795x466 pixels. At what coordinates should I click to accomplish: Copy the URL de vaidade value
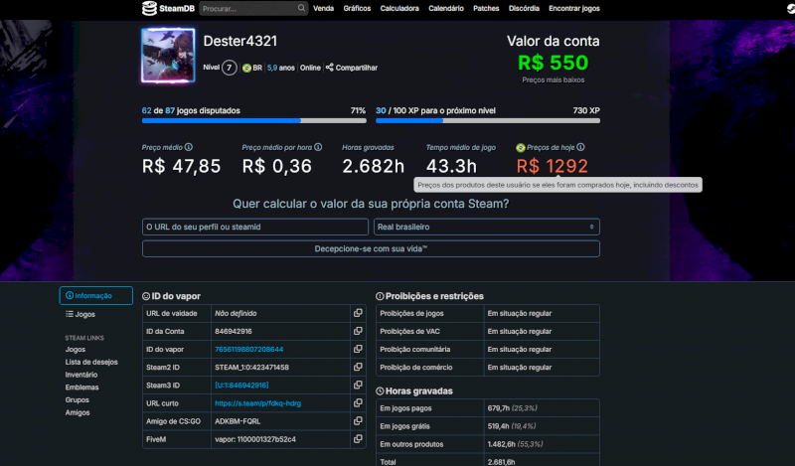[x=358, y=313]
